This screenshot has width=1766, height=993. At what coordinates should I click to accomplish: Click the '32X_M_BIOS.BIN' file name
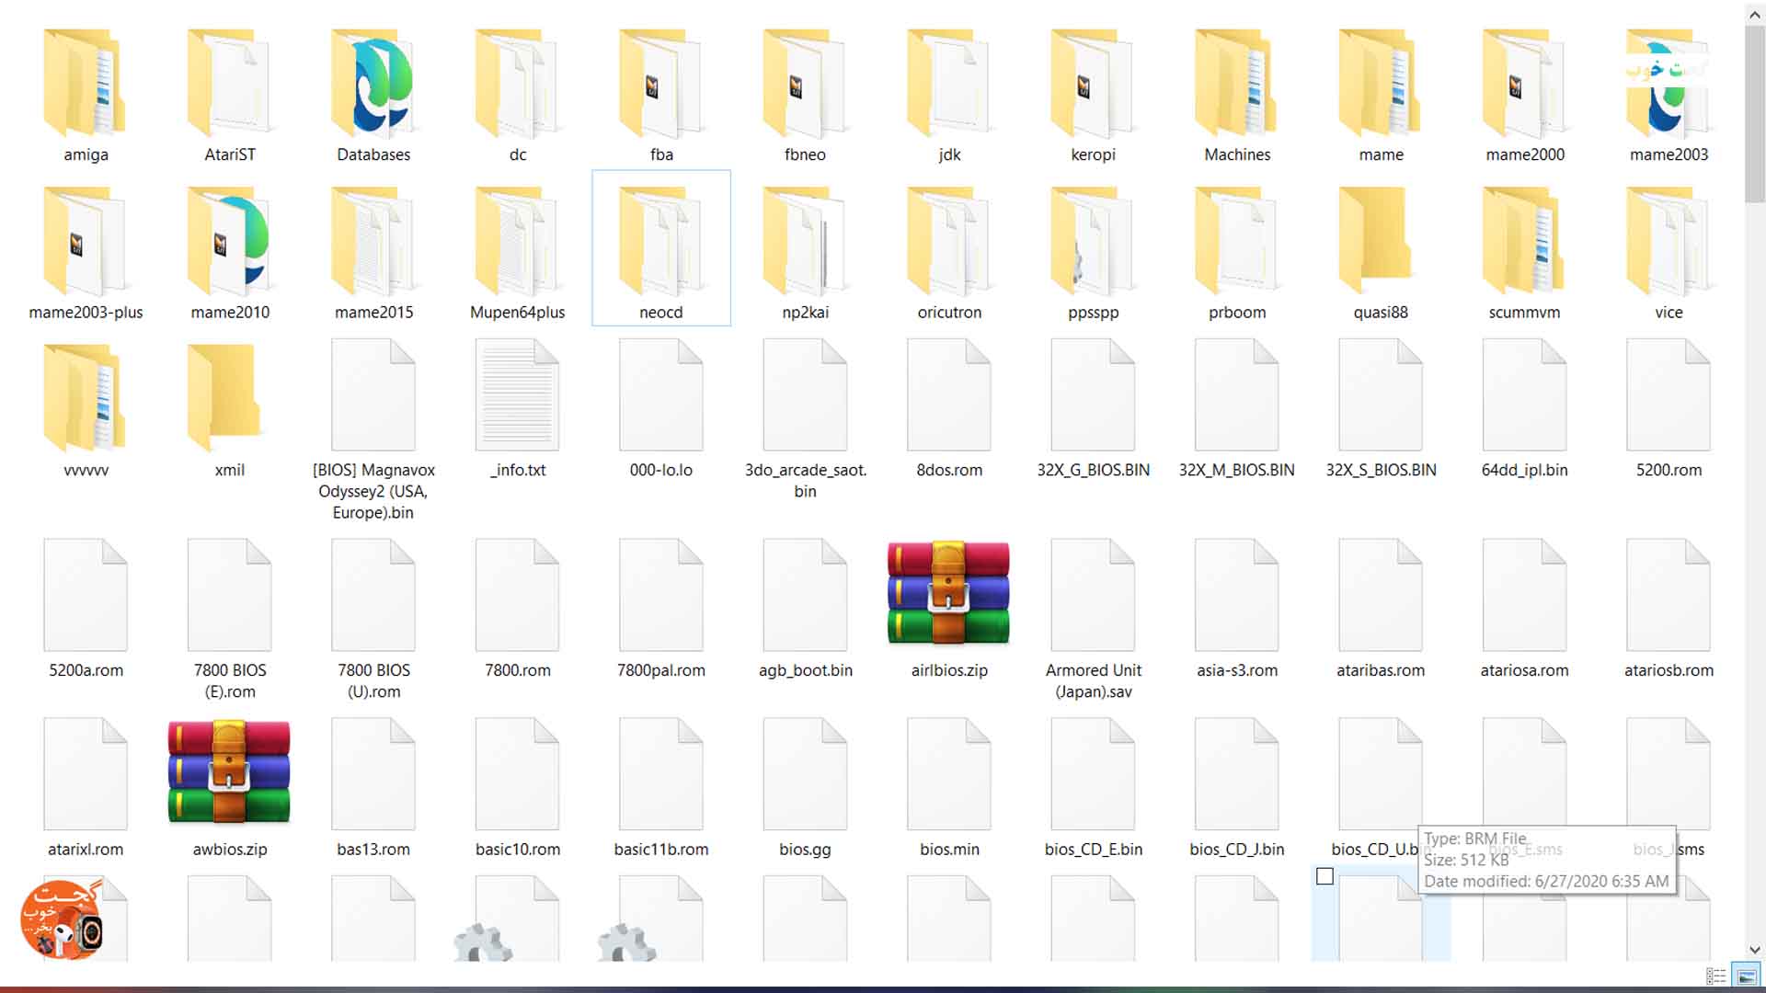(1237, 470)
